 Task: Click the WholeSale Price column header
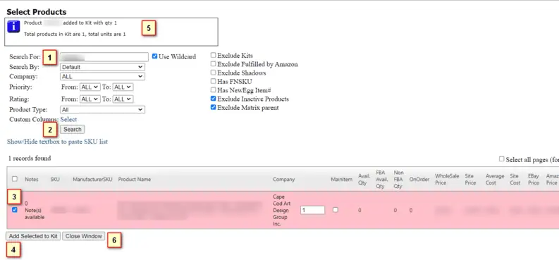(x=447, y=180)
